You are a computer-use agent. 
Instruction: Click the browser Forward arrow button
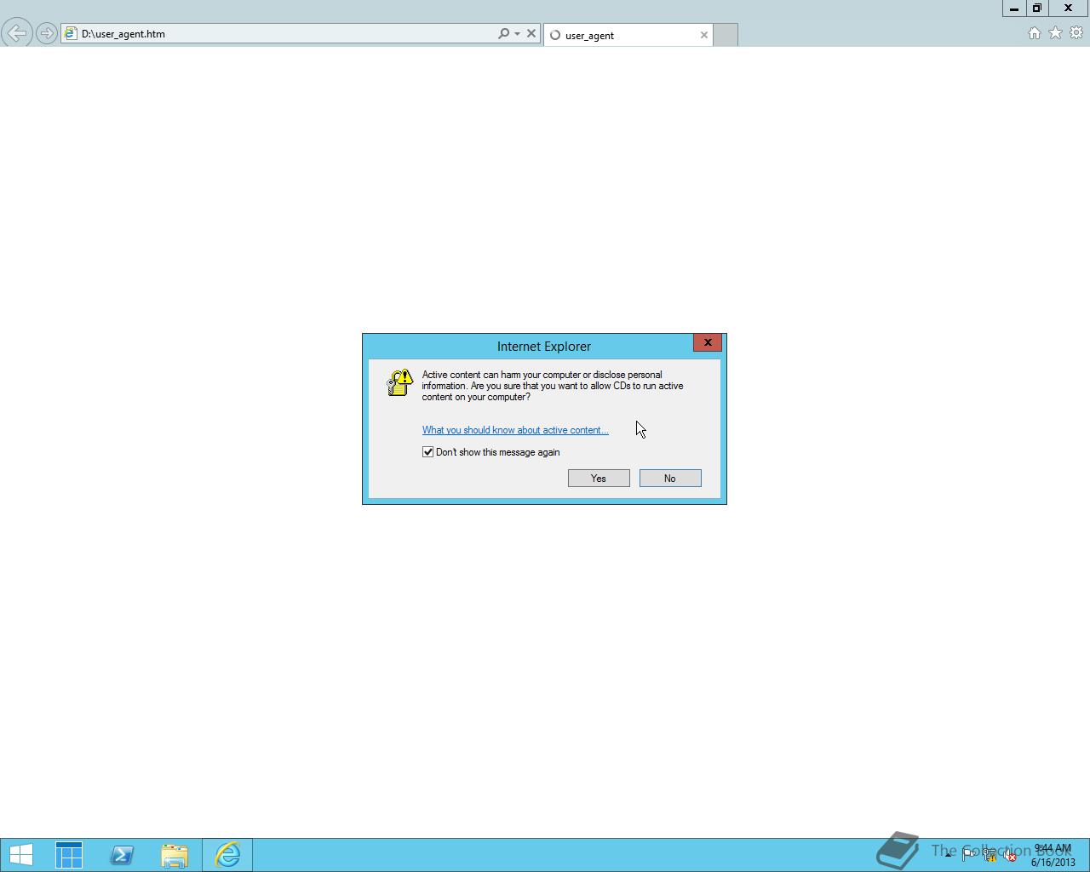47,34
